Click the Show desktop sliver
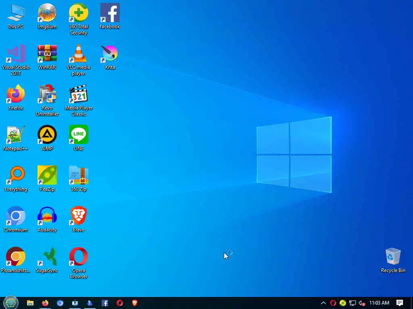The image size is (413, 309). coord(412,303)
